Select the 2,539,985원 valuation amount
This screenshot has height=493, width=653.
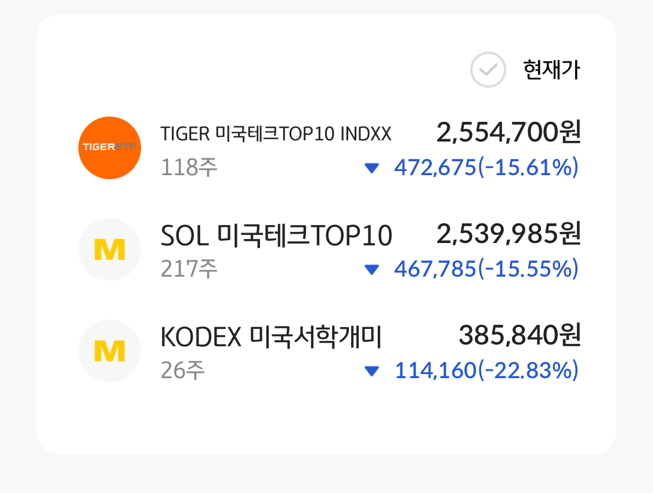[x=508, y=233]
